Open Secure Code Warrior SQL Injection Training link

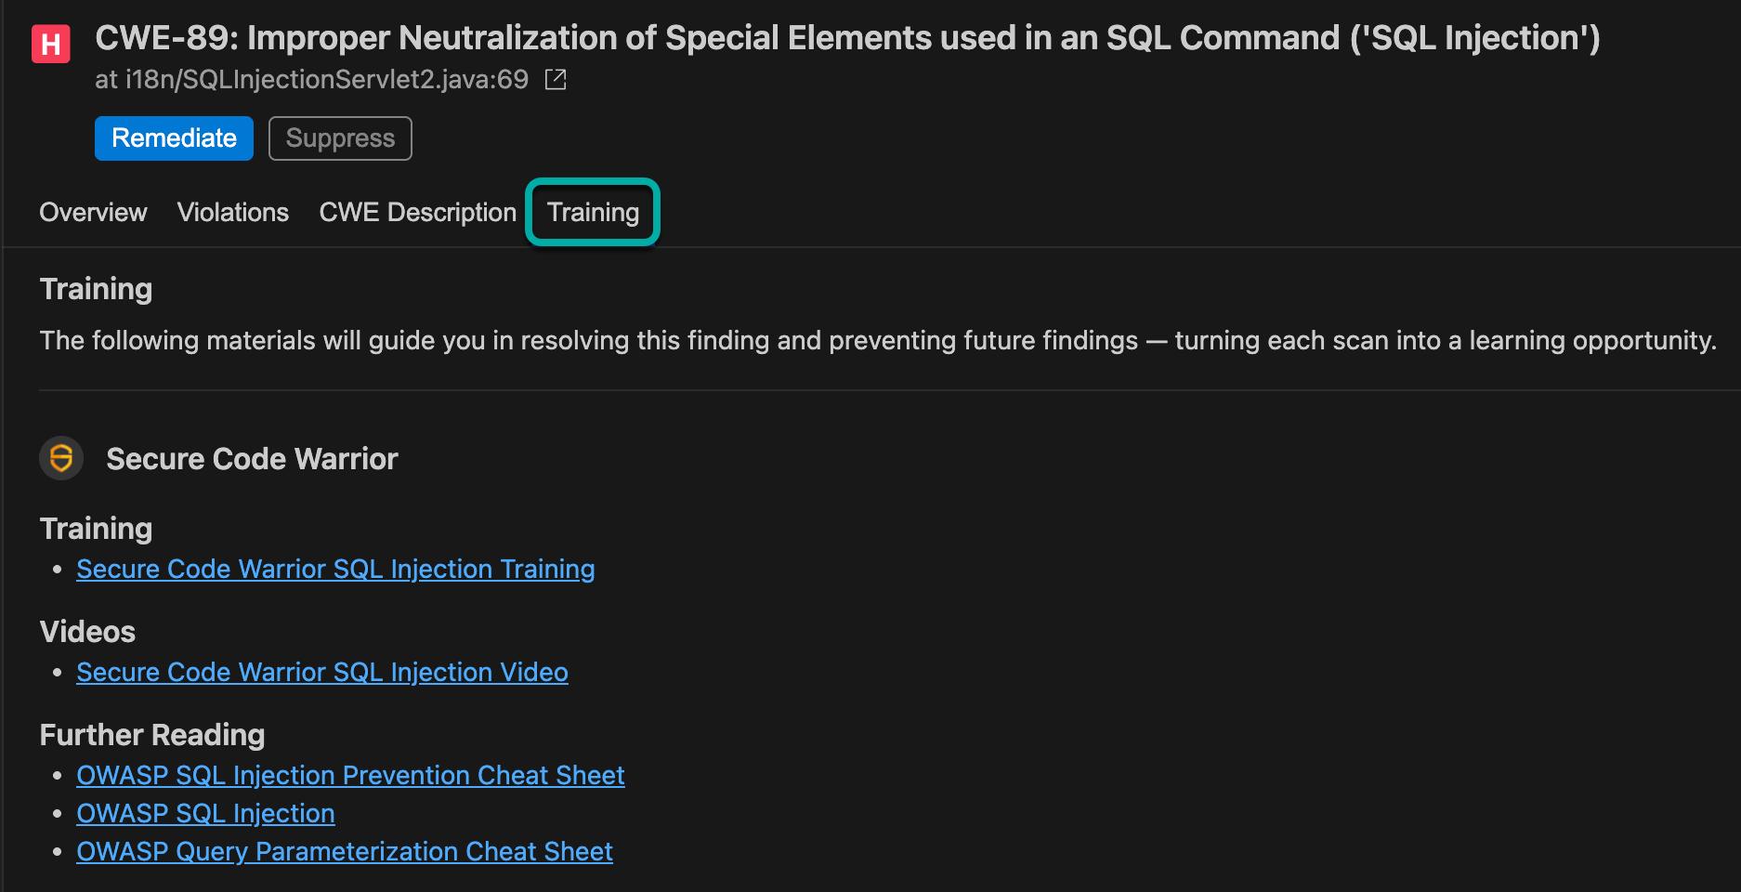click(335, 569)
